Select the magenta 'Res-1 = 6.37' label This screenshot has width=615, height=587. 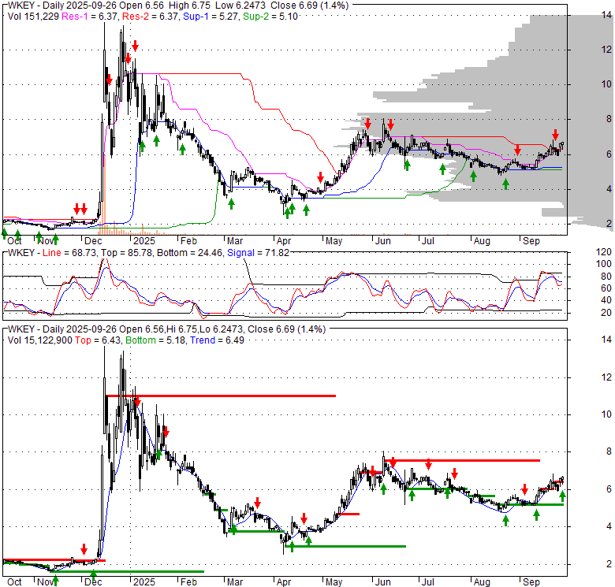91,17
